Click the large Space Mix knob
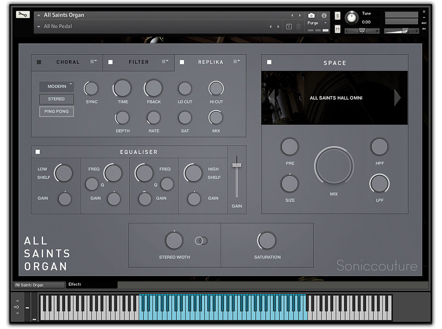 334,166
